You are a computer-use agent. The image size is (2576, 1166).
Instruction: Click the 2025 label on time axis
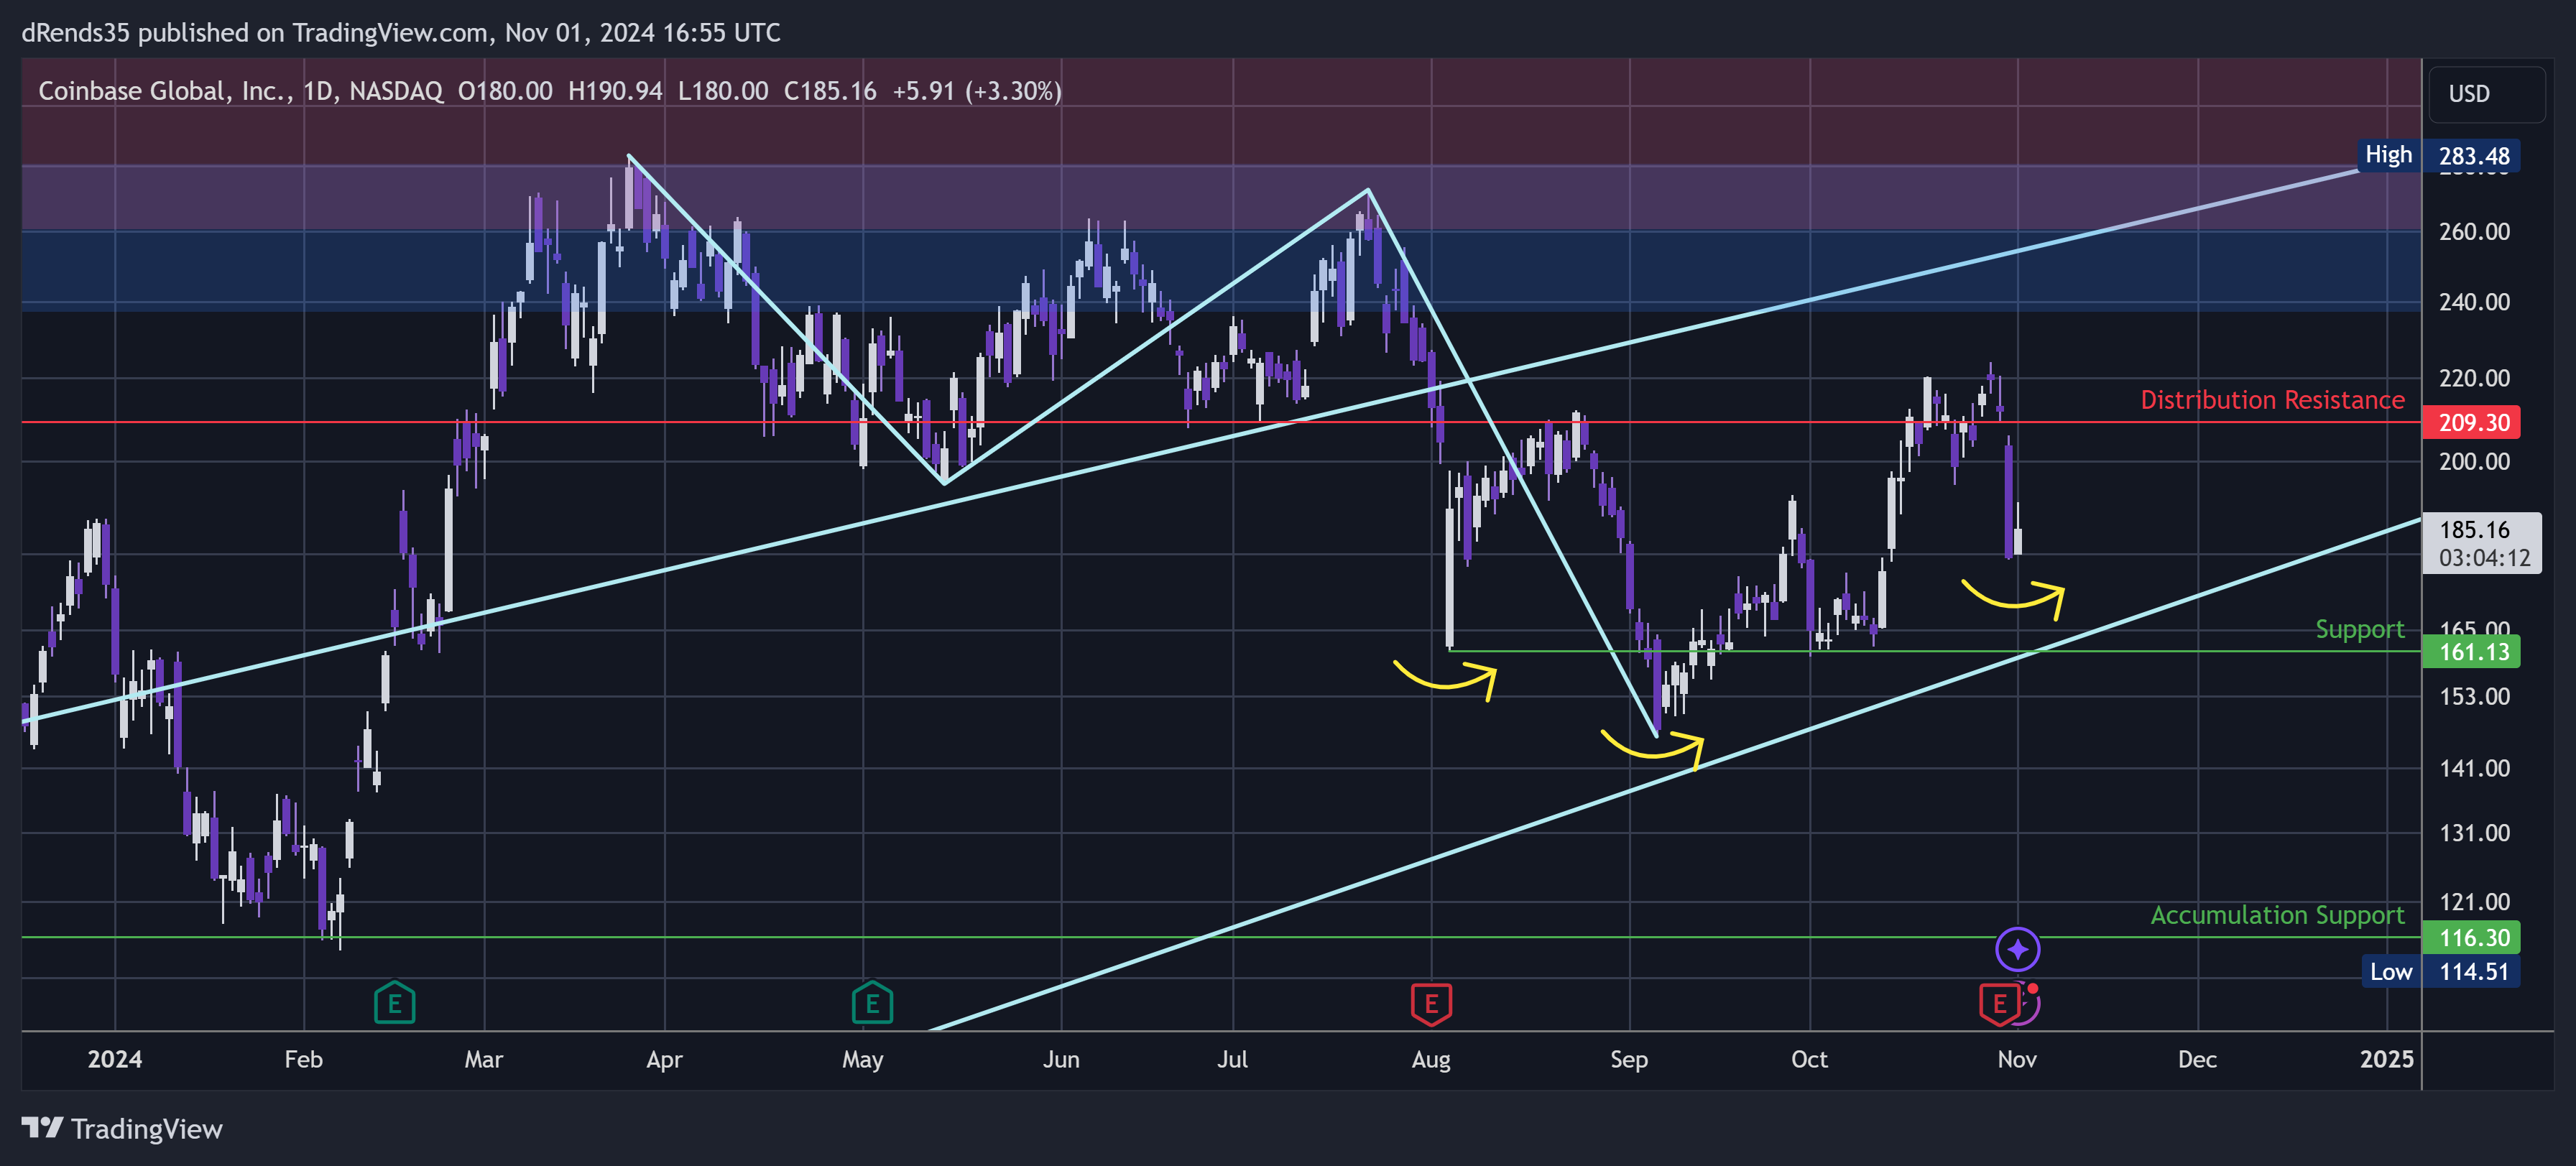point(2387,1059)
